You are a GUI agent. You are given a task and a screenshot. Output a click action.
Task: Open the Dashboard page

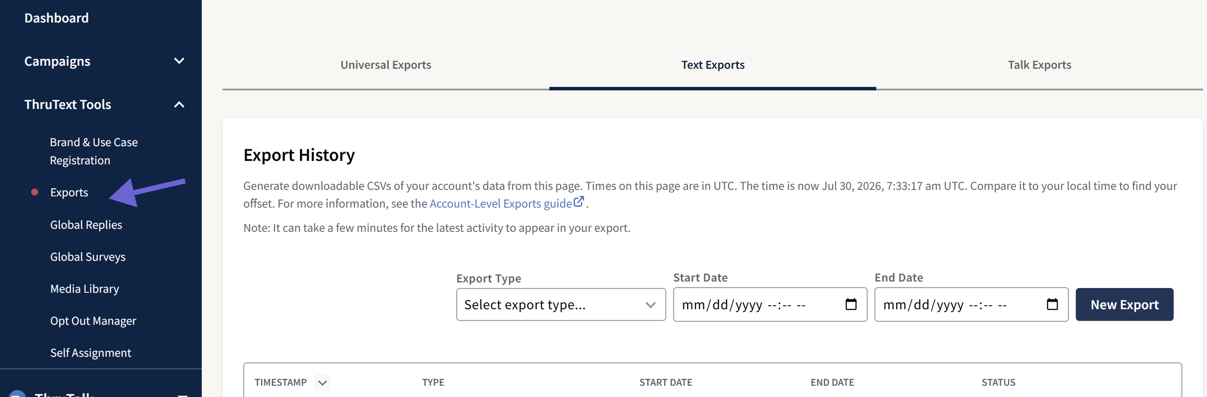[x=56, y=18]
